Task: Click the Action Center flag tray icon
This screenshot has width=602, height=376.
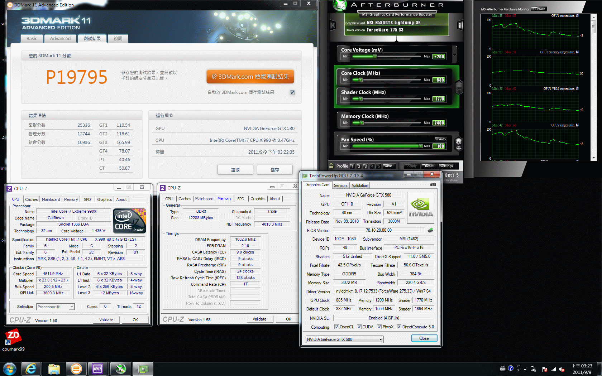Action: click(545, 369)
